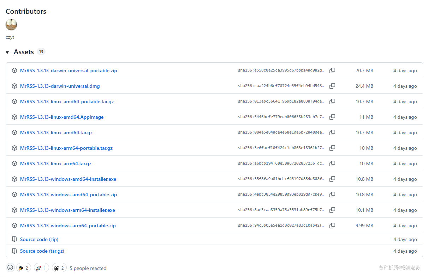The image size is (428, 277).
Task: Download MrRSS-1.3.13-linux-arm64.tar.gz
Action: pos(56,164)
